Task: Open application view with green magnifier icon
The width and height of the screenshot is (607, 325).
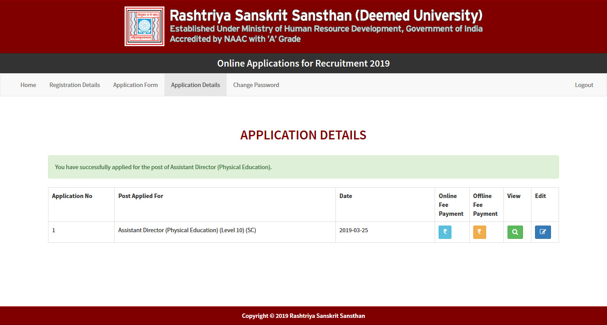Action: click(x=515, y=232)
